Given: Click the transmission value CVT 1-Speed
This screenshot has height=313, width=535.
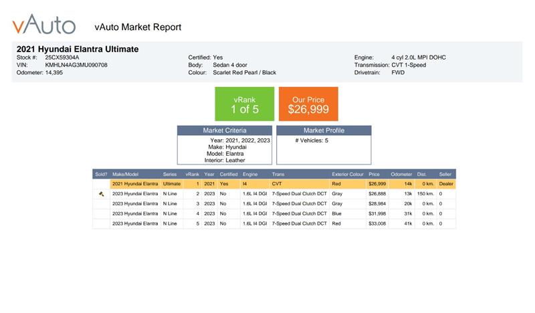Looking at the screenshot, I should (x=409, y=65).
